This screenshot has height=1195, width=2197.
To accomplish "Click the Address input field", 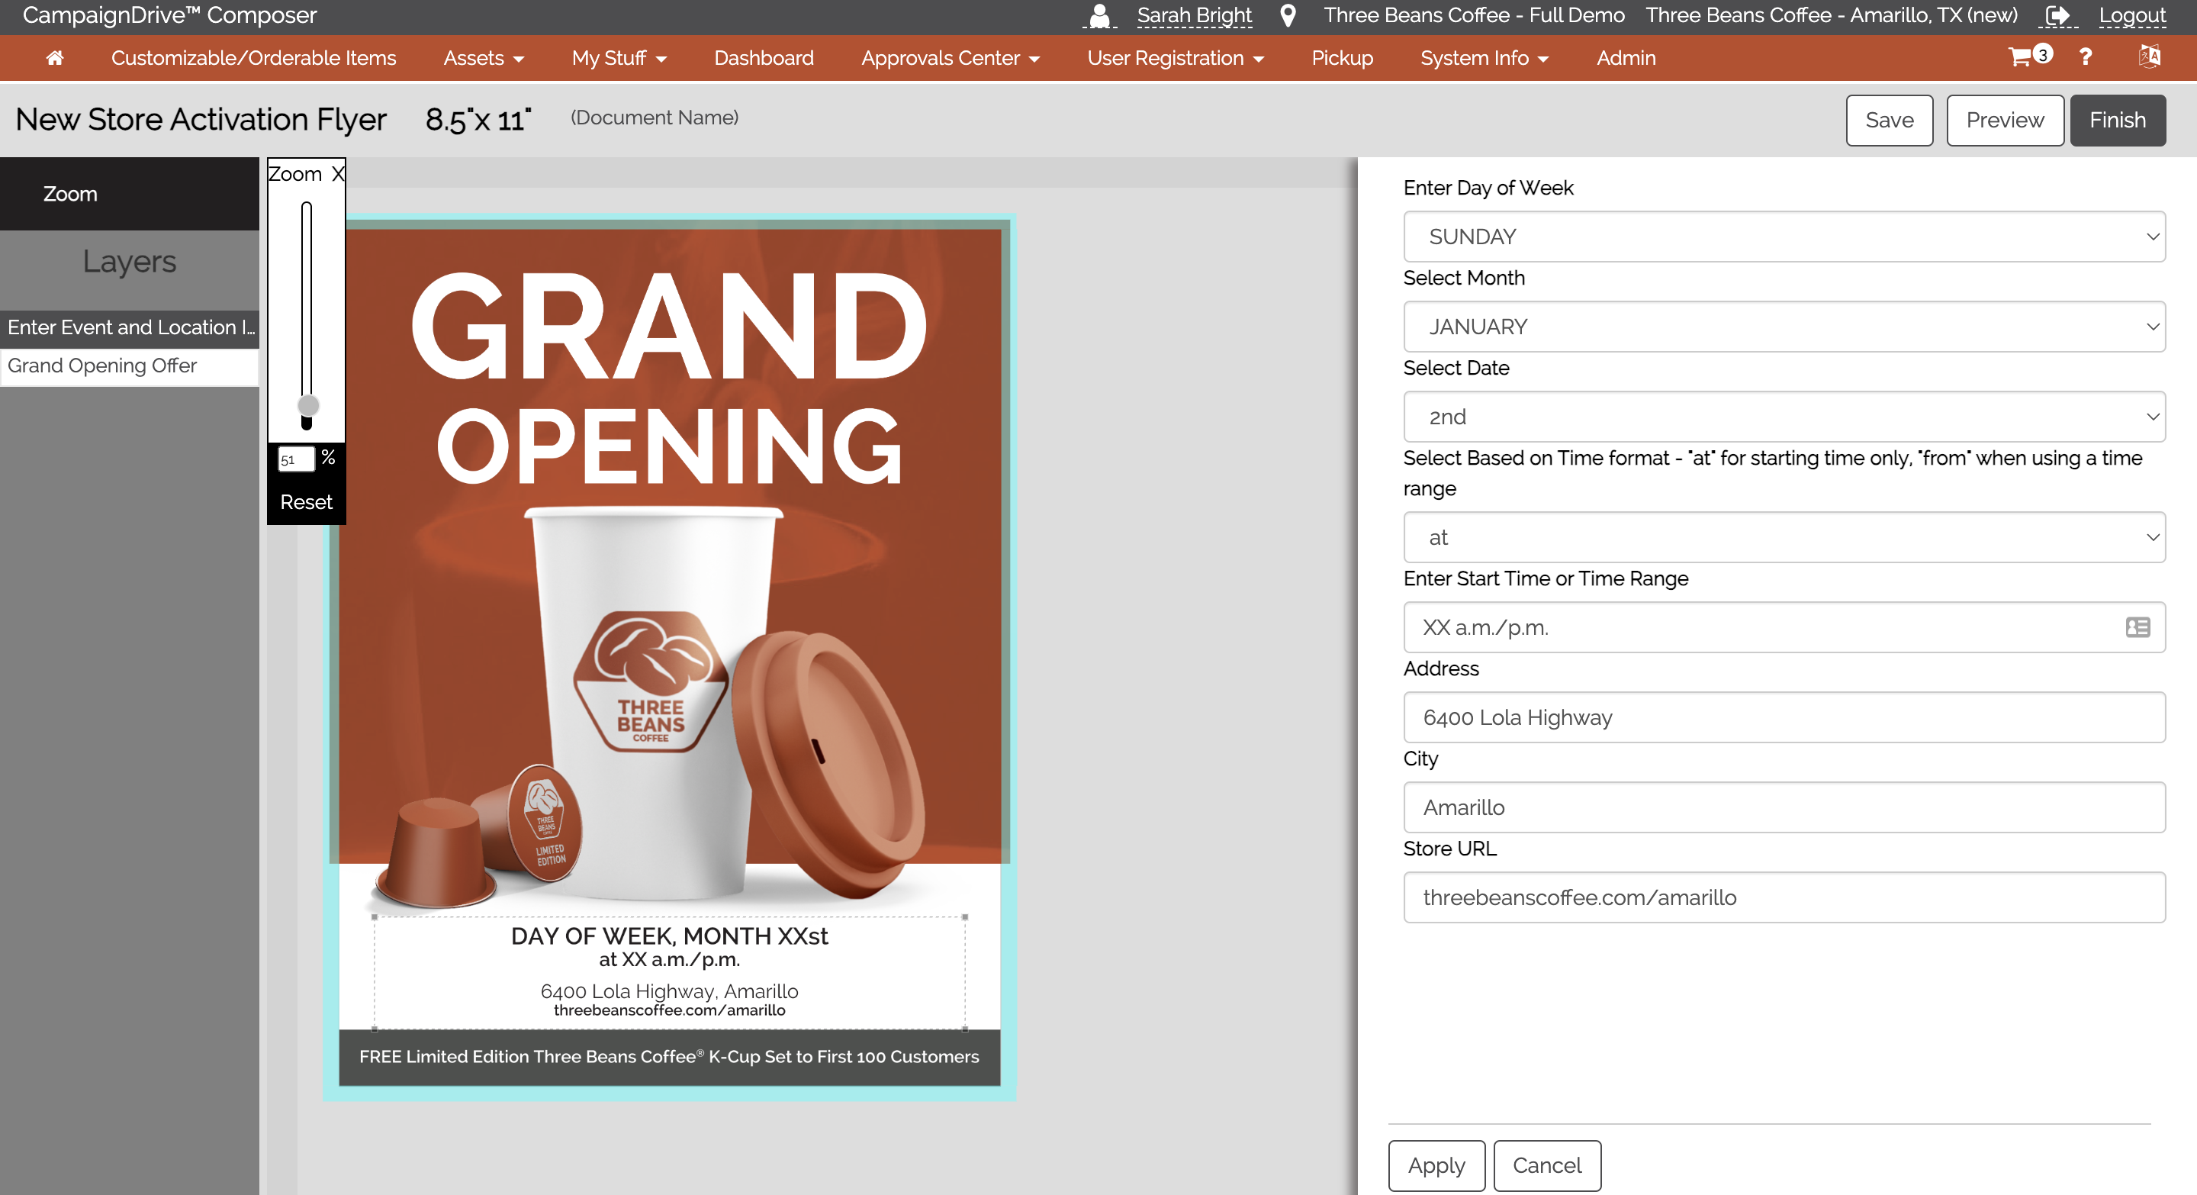I will pos(1784,717).
